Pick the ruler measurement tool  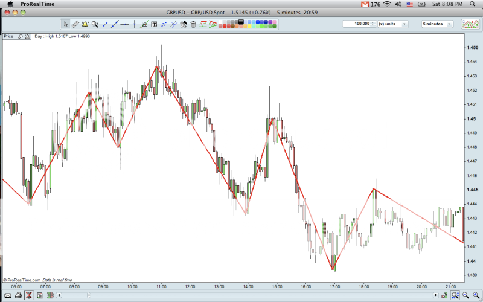(75, 24)
